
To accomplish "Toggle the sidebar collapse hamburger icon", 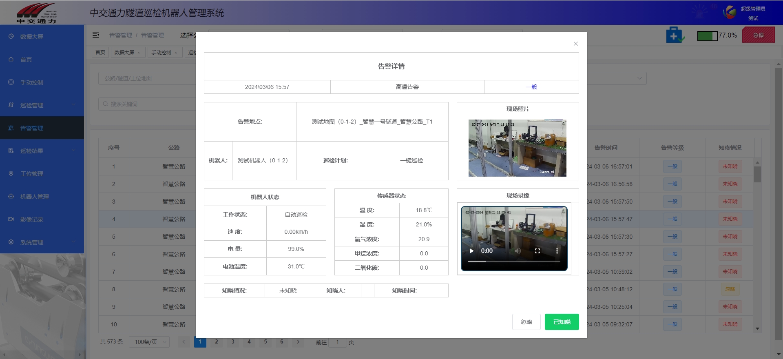I will click(x=96, y=35).
